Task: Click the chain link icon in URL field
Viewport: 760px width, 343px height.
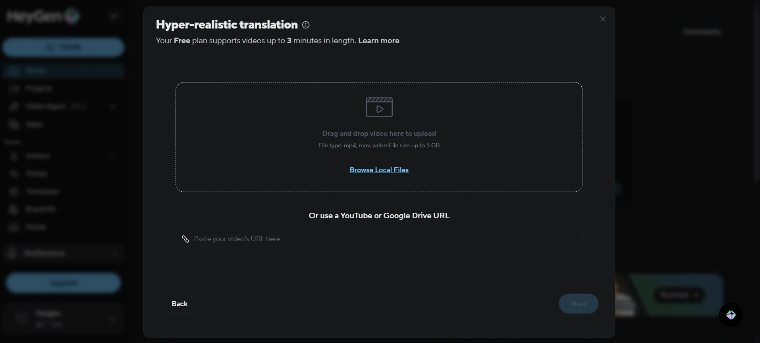Action: (x=185, y=239)
